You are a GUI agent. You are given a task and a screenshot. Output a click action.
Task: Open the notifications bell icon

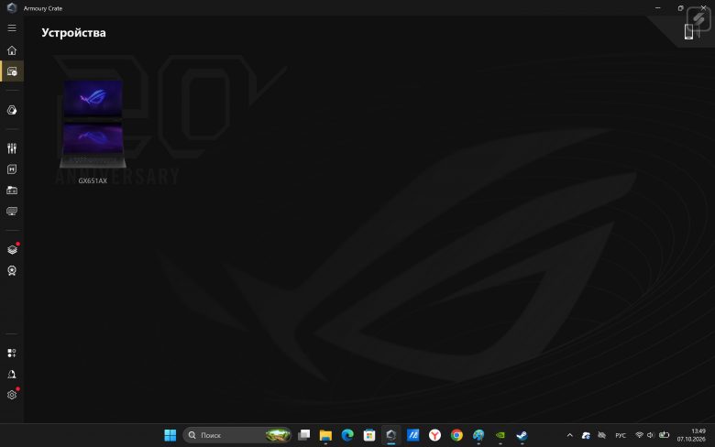tap(12, 375)
